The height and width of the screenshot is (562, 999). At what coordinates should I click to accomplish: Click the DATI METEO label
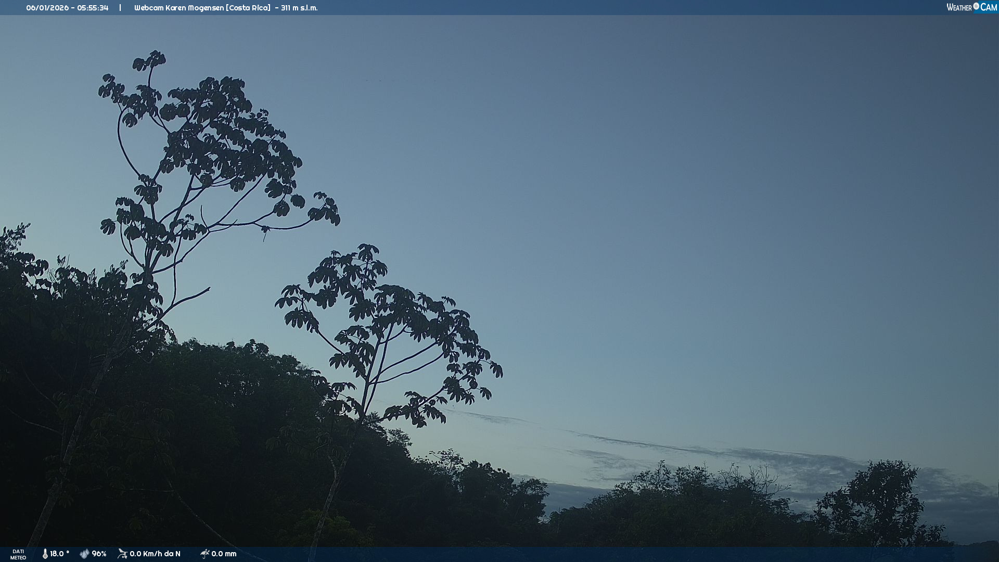pyautogui.click(x=18, y=554)
